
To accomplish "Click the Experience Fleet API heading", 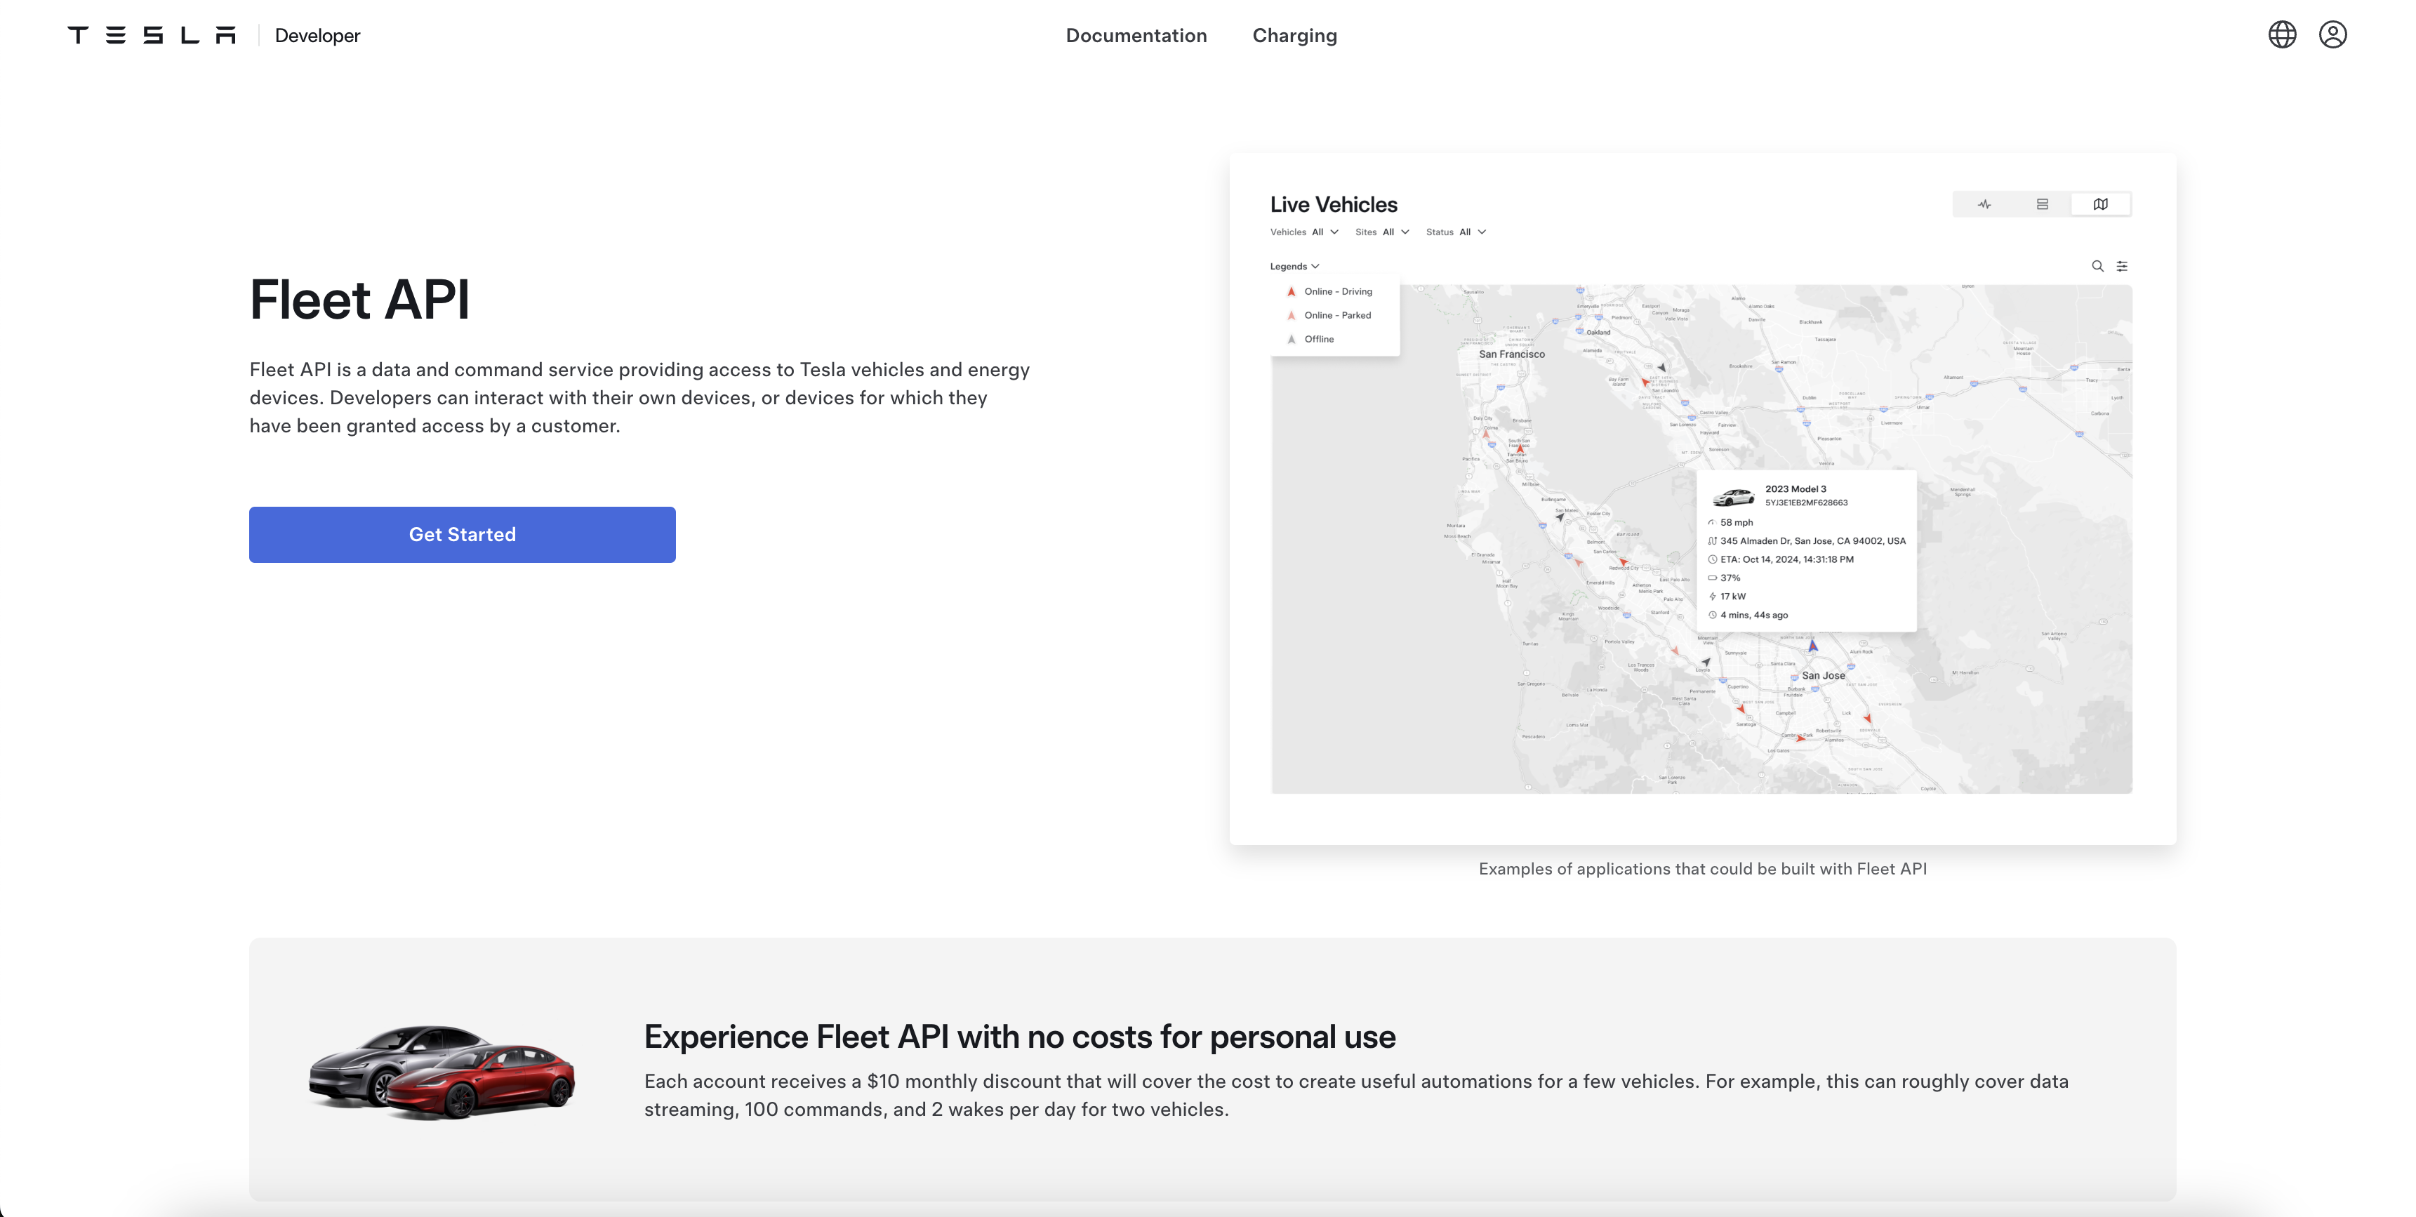I will pyautogui.click(x=1019, y=1037).
